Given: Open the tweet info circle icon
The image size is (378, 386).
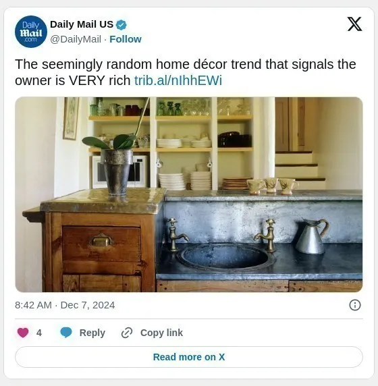Looking at the screenshot, I should click(x=355, y=305).
